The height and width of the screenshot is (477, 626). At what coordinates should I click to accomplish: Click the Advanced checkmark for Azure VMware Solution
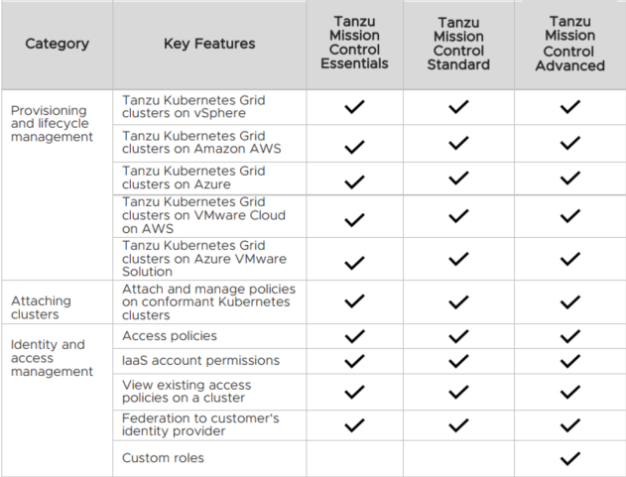tap(569, 259)
